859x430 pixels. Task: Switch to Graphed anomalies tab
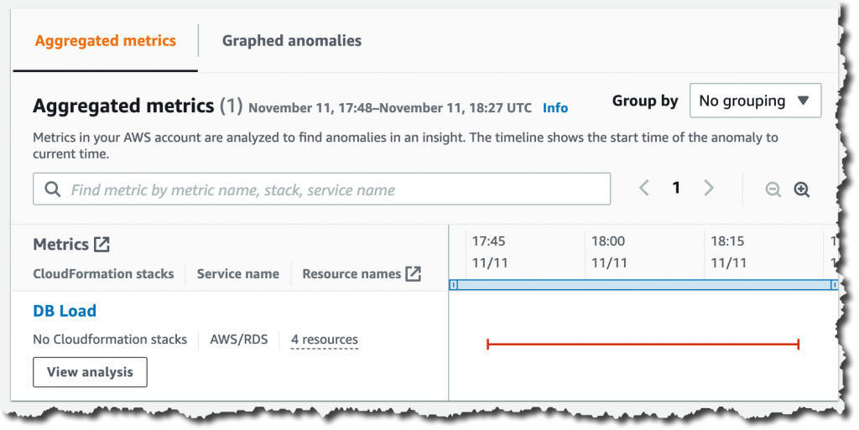[291, 40]
